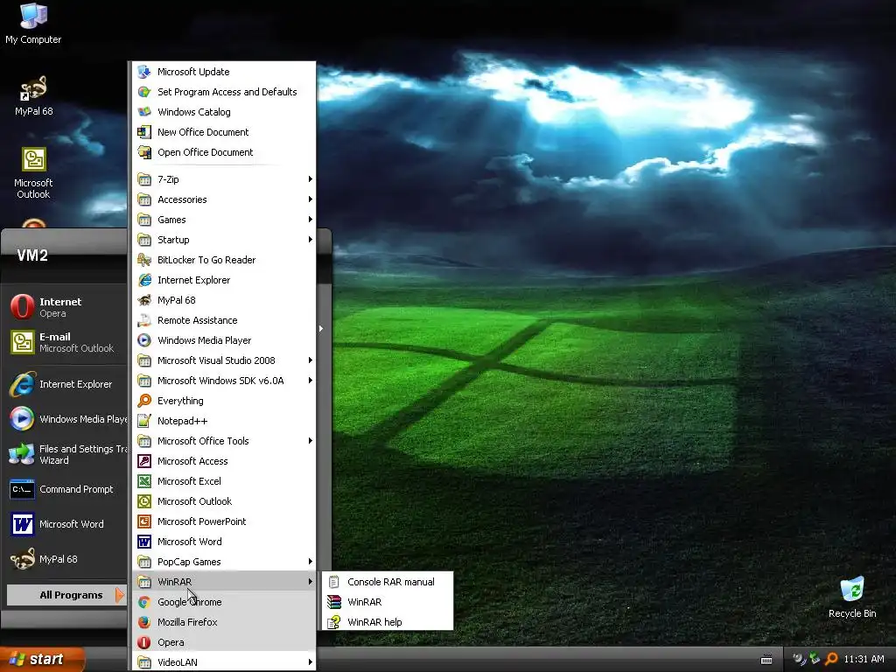Open Console RAR manual in WinRAR submenu
Screen dimensions: 896x672
(388, 582)
